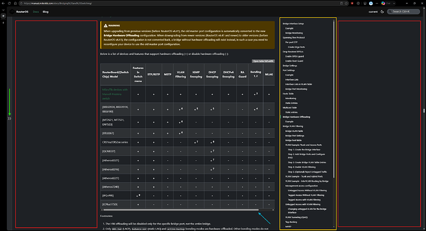Click the left arrow of table horizontal scrollbar

click(x=102, y=210)
